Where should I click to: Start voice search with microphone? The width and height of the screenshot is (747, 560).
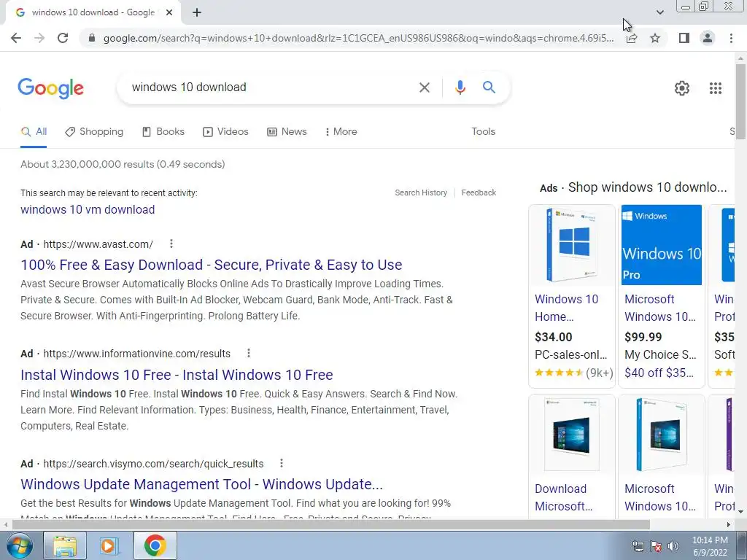click(460, 87)
